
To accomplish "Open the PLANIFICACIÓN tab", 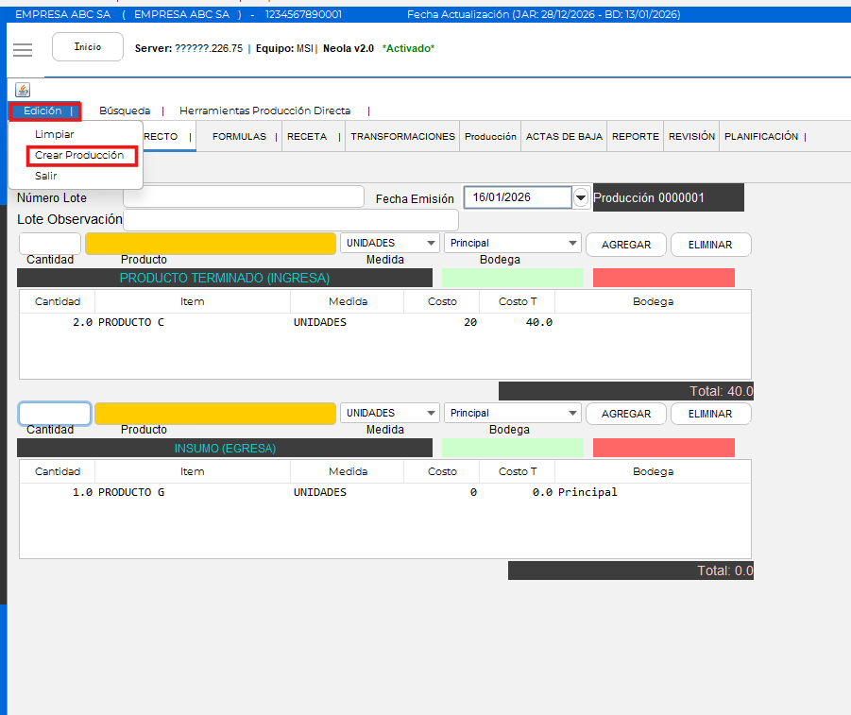I will tap(761, 137).
